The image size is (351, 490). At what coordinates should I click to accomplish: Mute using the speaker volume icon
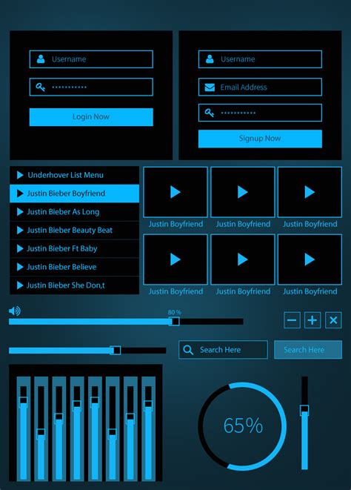15,311
